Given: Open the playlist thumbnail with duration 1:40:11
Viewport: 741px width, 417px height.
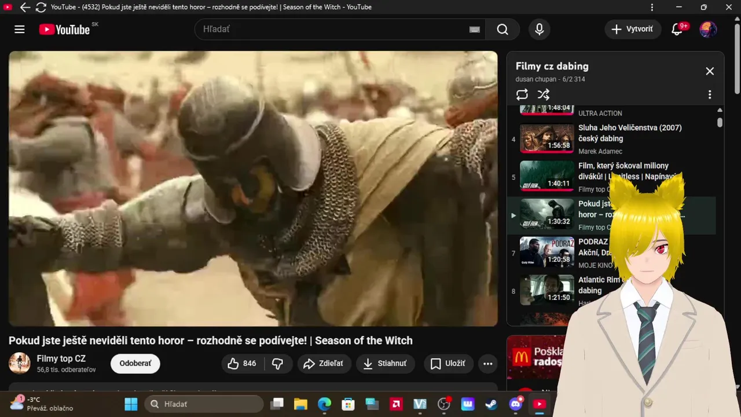Looking at the screenshot, I should coord(546,177).
